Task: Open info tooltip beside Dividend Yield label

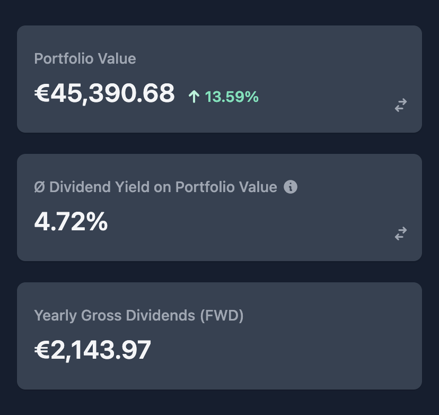Action: pos(291,187)
